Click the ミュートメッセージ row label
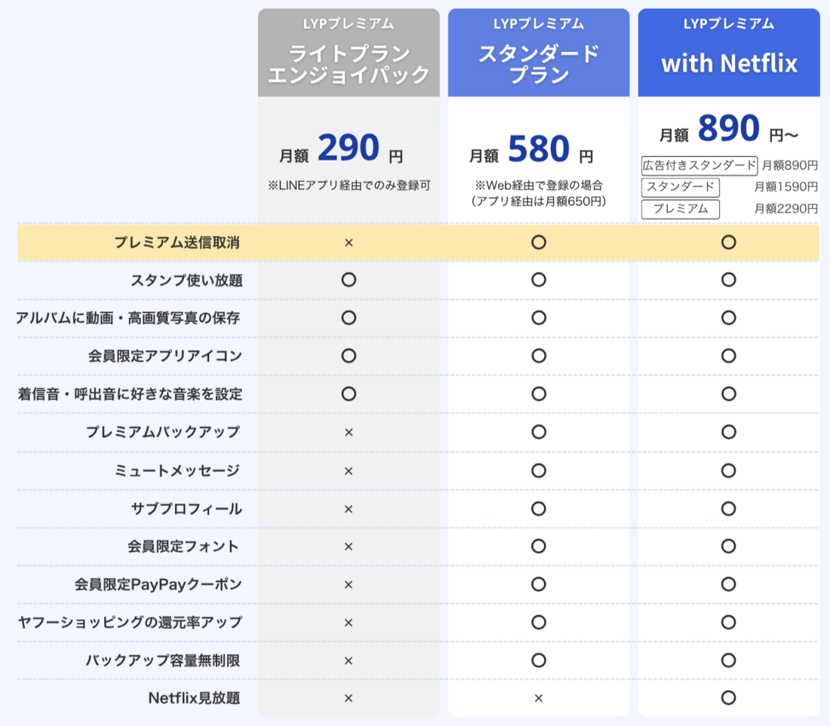The height and width of the screenshot is (726, 830). point(177,470)
